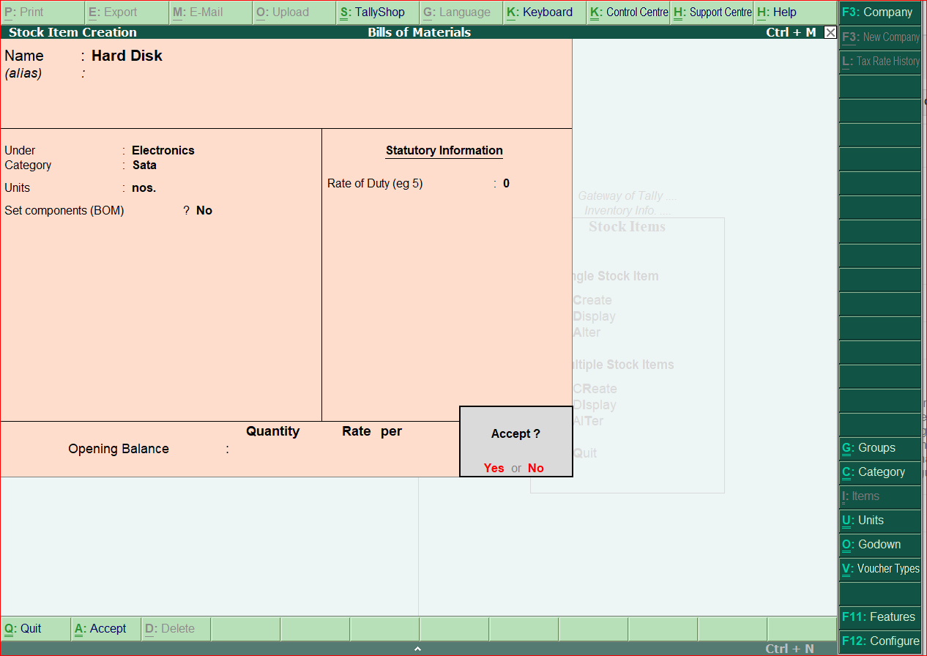927x656 pixels.
Task: Select Items in the right panel
Action: pos(880,496)
